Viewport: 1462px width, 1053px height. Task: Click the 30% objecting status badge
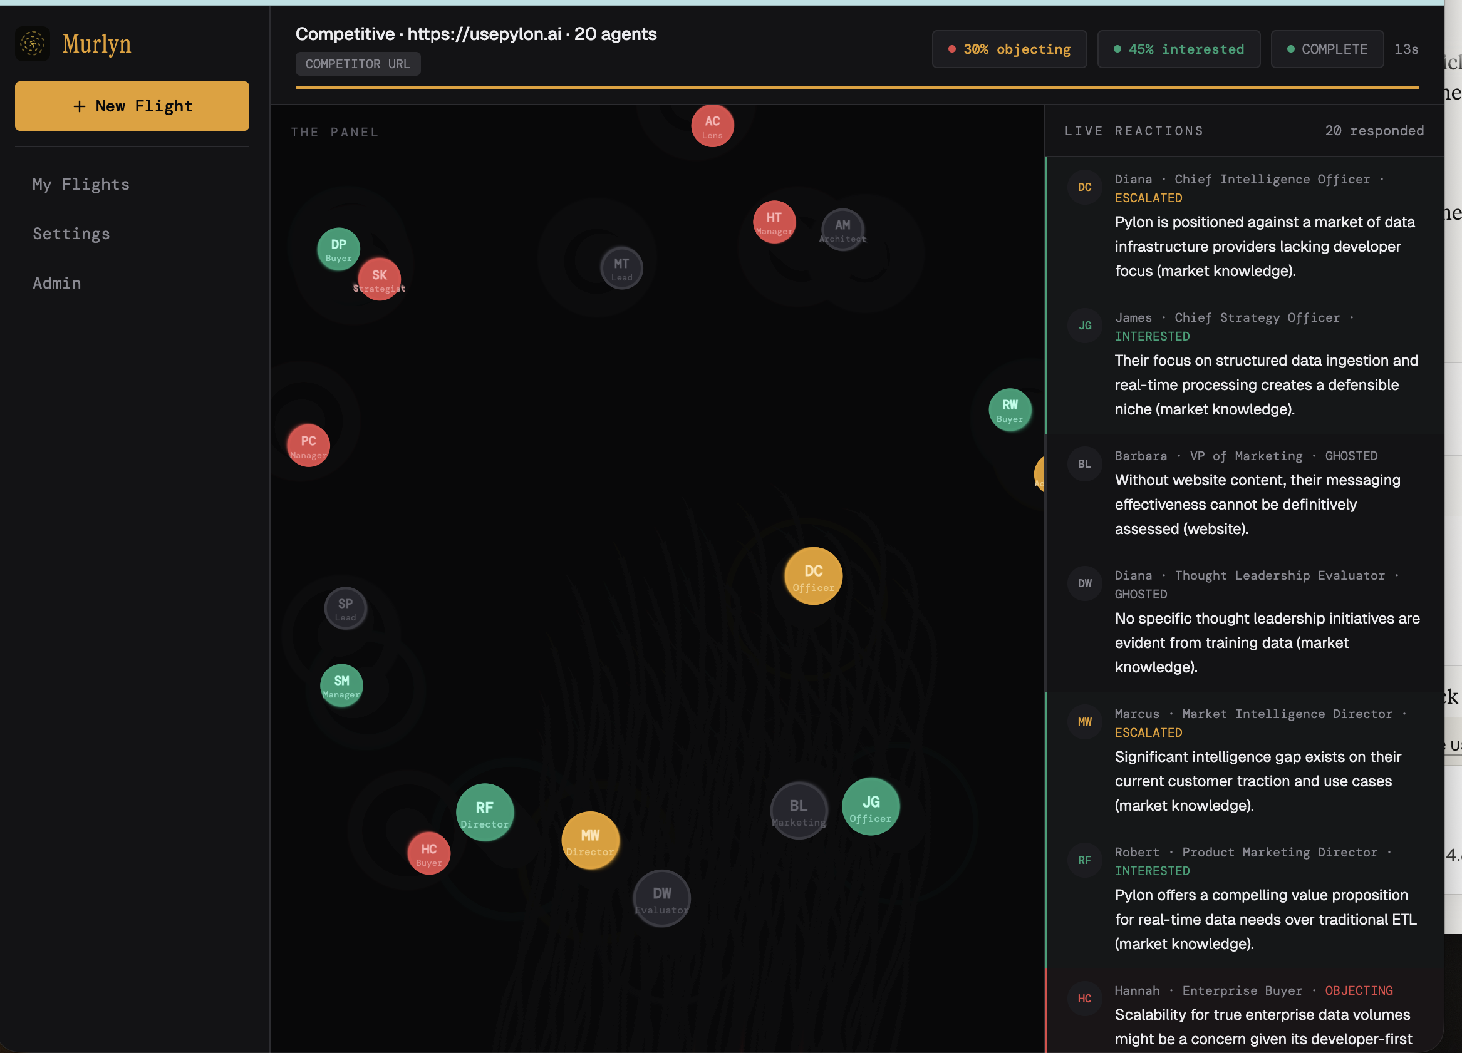click(x=1009, y=49)
